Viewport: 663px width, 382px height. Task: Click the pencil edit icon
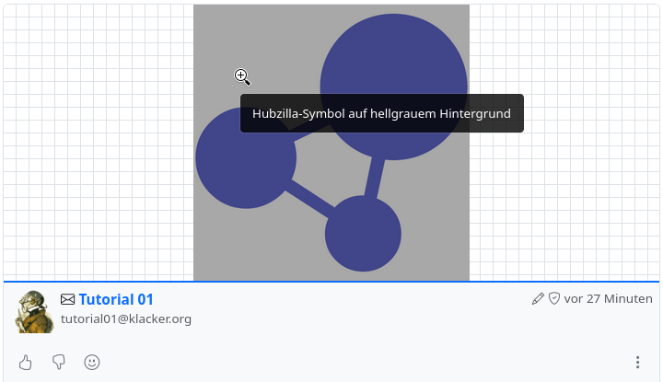[x=538, y=299]
